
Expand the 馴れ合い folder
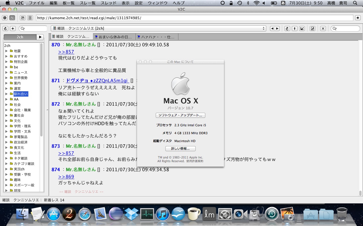[7, 94]
